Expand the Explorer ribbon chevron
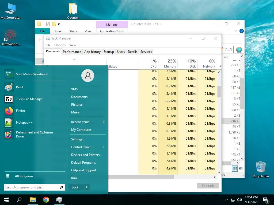This screenshot has height=205, width=274. pos(236,31)
